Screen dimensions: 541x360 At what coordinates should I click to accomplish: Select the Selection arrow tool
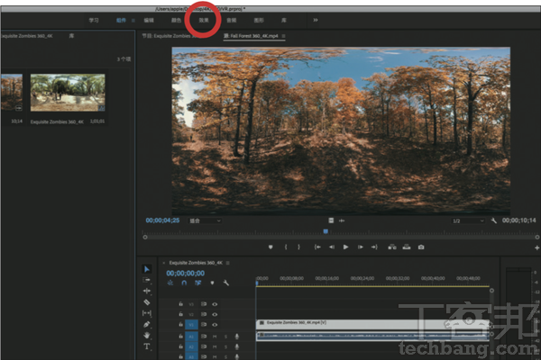[x=147, y=269]
